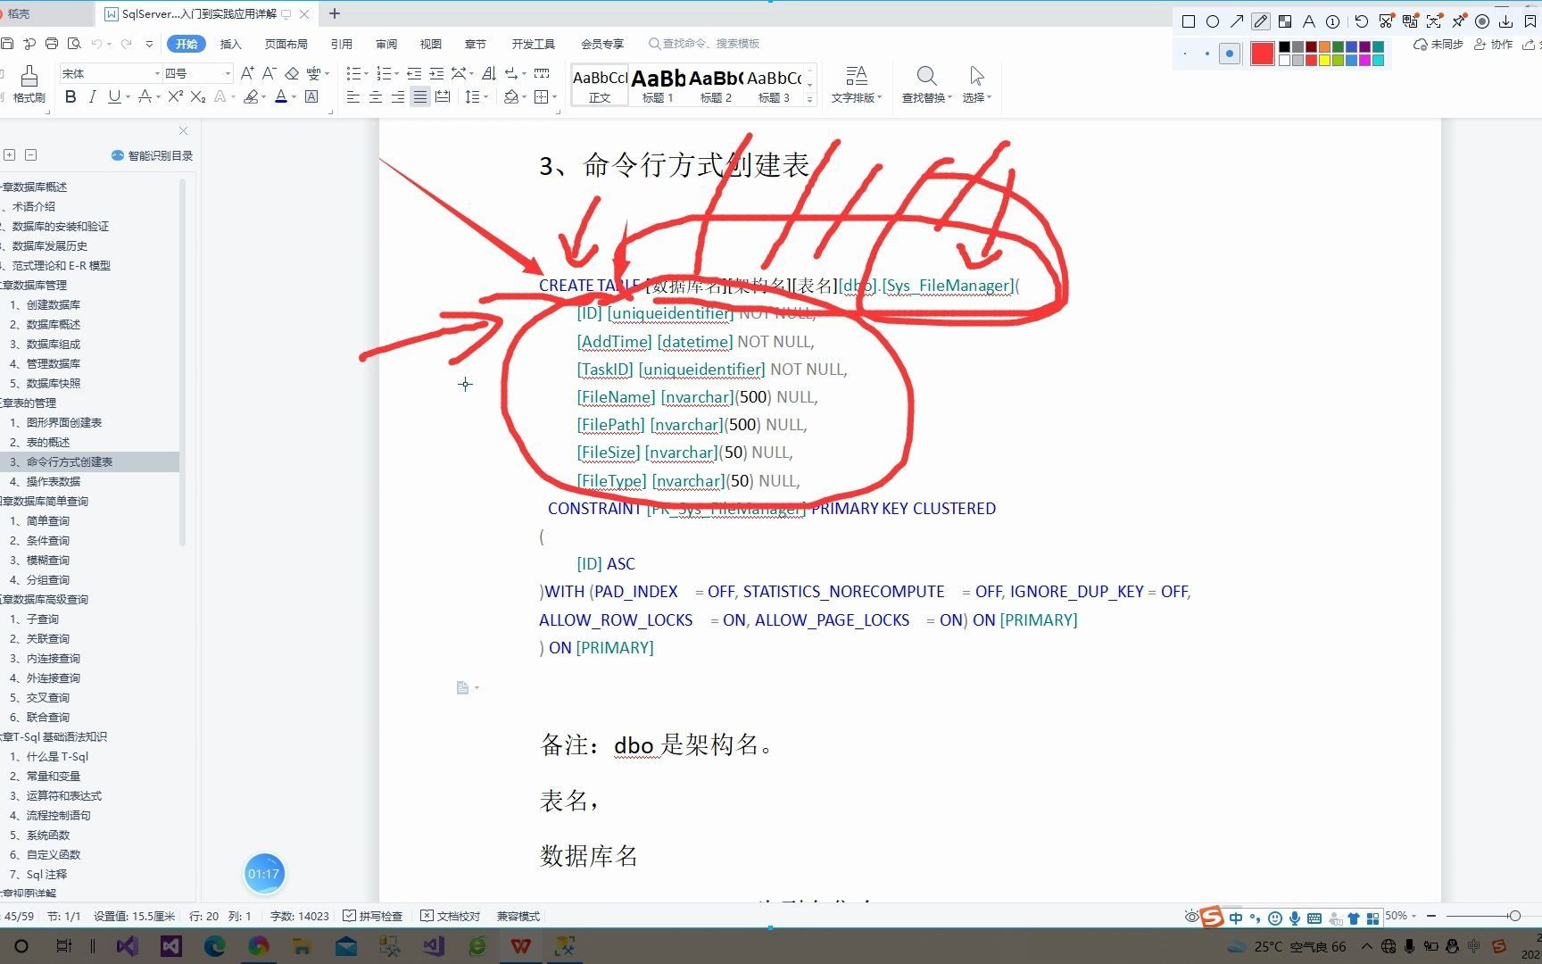The image size is (1542, 964).
Task: Open print preview icon
Action: click(75, 43)
